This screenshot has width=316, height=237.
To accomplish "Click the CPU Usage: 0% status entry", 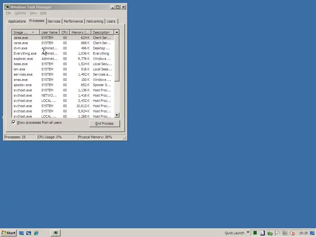I will (x=57, y=137).
